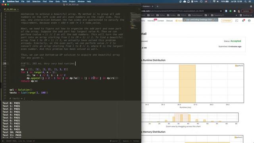Open the LeetCode playground icon
Image resolution: width=254 pixels, height=143 pixels.
click(x=237, y=21)
